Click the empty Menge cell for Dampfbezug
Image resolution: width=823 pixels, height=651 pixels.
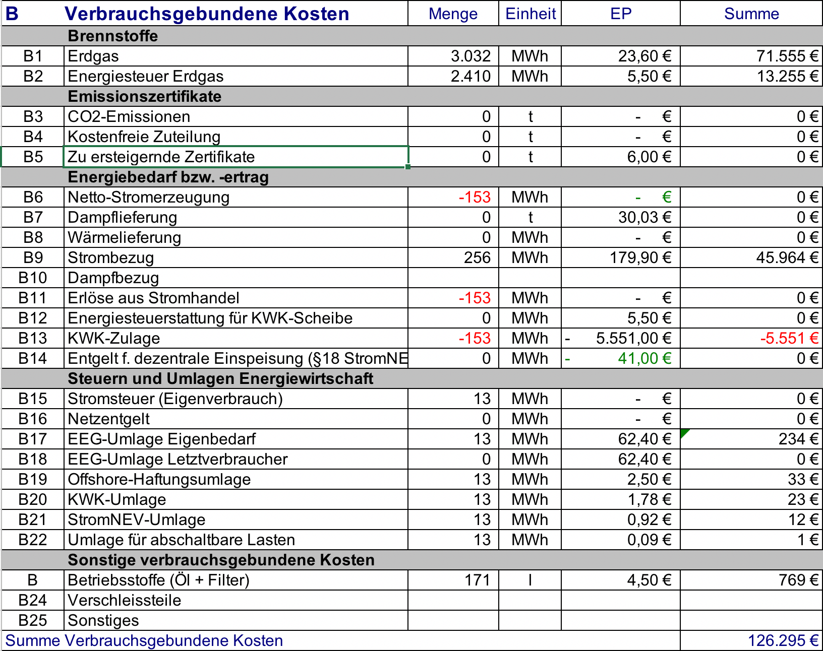click(x=453, y=278)
